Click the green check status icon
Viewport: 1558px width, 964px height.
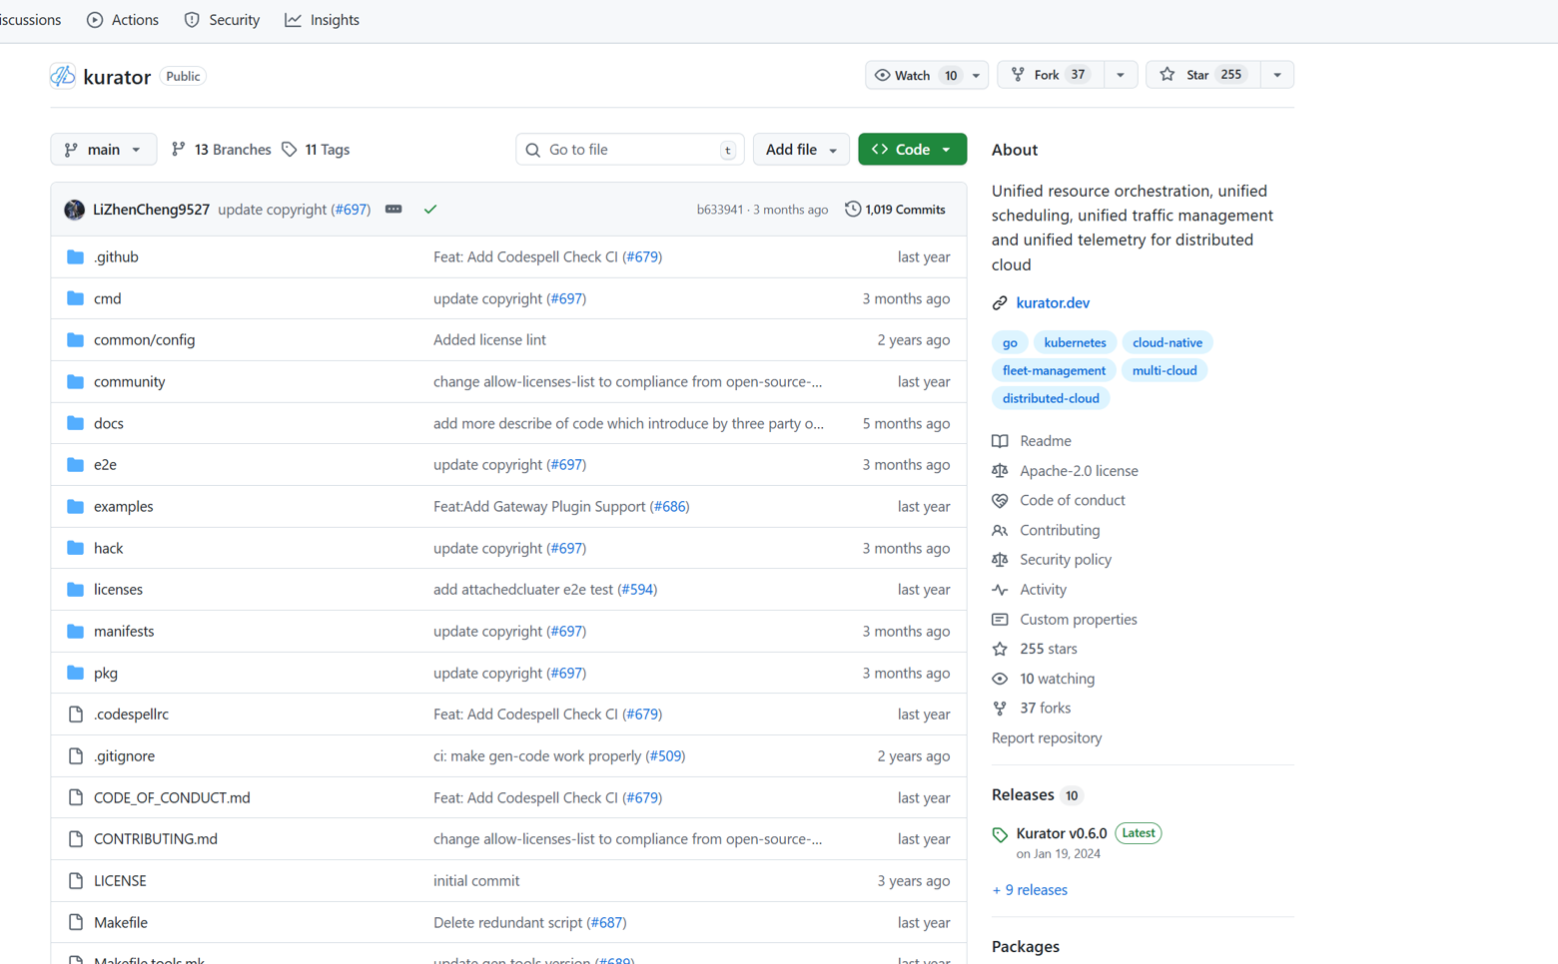point(430,210)
